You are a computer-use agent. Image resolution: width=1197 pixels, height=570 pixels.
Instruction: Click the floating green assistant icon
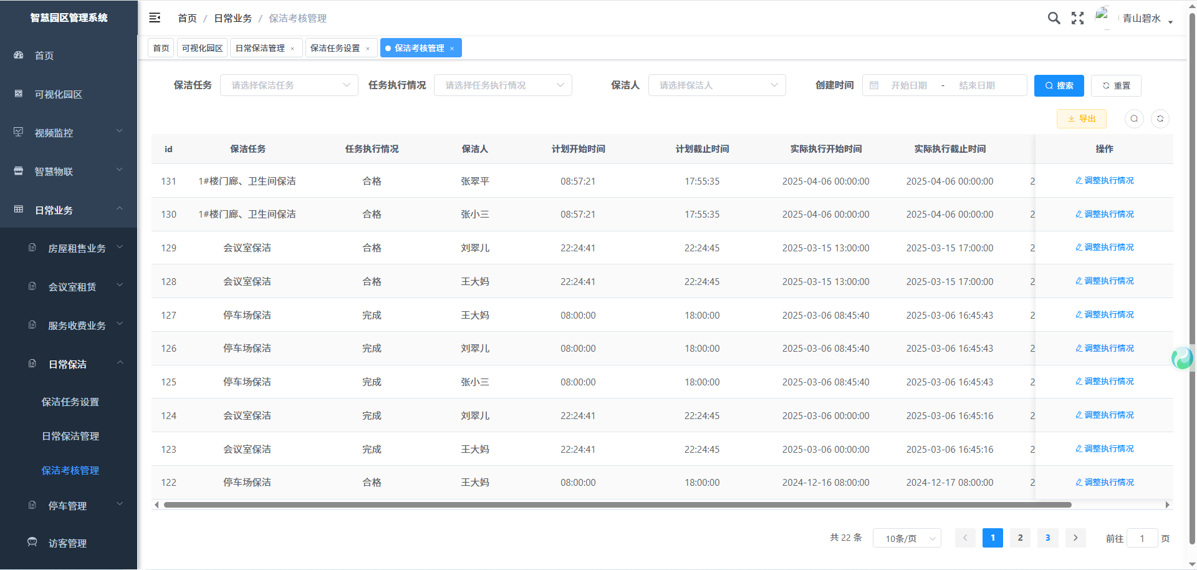pyautogui.click(x=1181, y=358)
